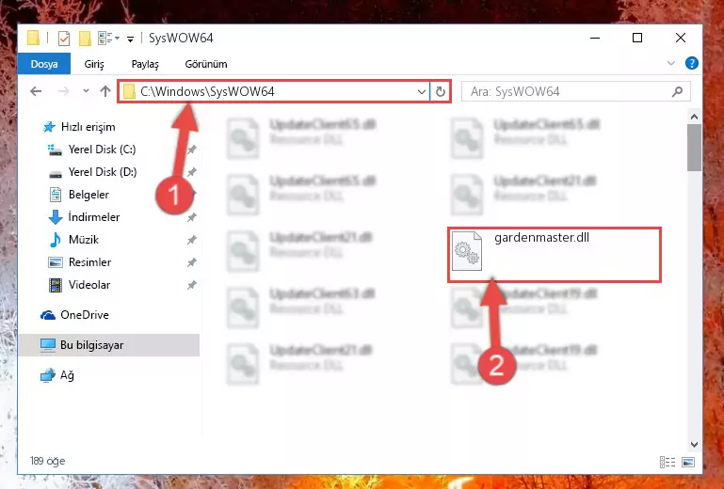
Task: Open the address bar history dropdown
Action: coord(422,92)
